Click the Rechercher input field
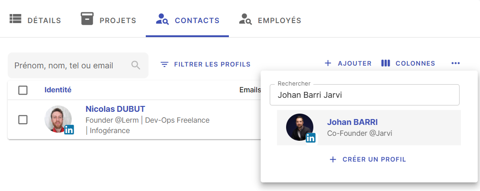Screen dimensions: 480x191 [364, 95]
